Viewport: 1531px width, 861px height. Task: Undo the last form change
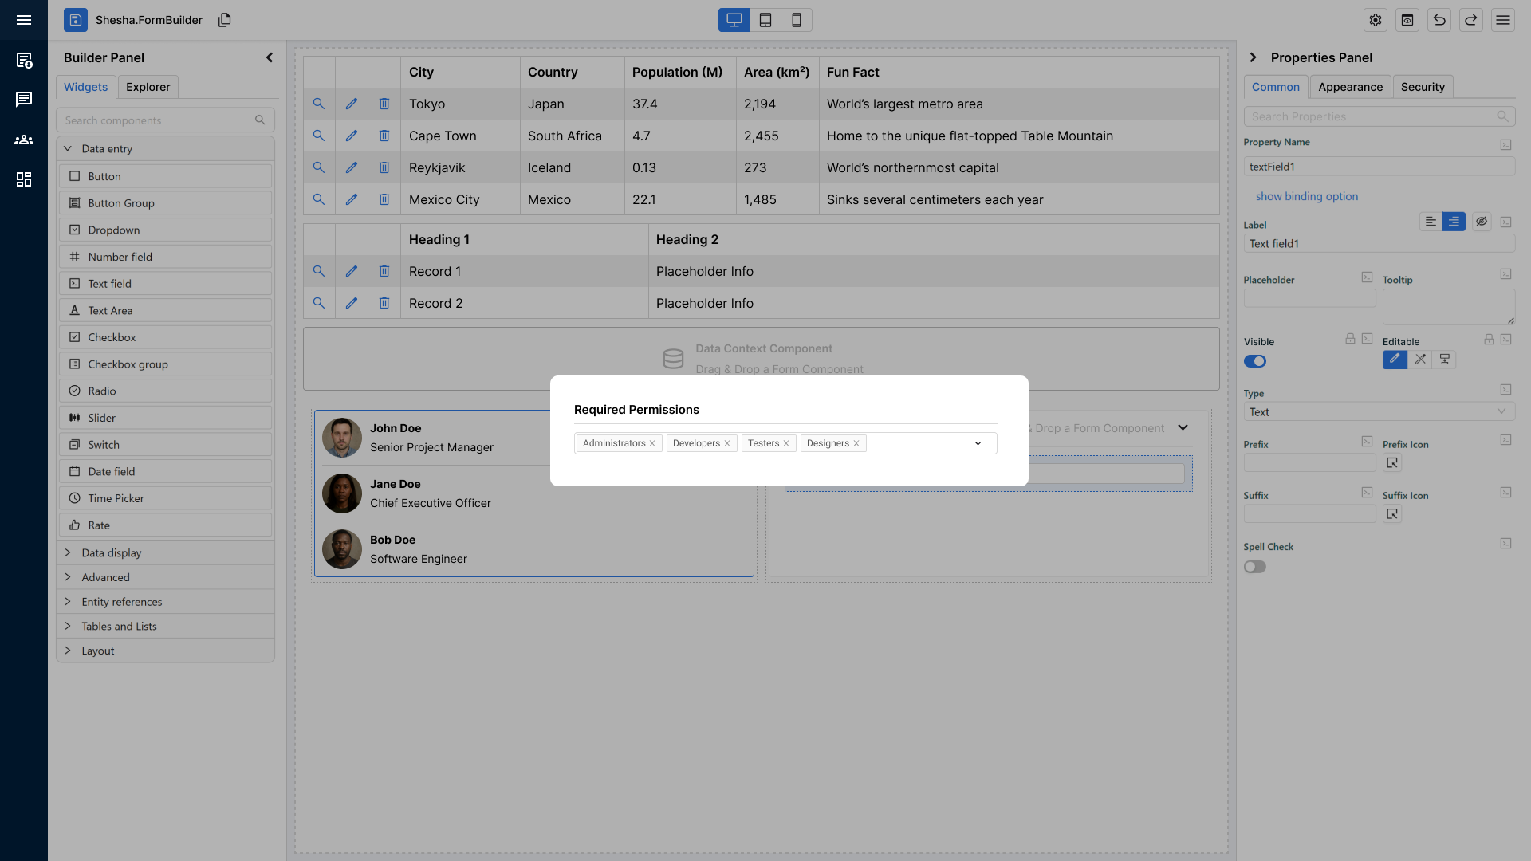pos(1439,20)
